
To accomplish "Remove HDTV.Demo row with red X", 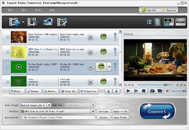I will tap(115, 52).
